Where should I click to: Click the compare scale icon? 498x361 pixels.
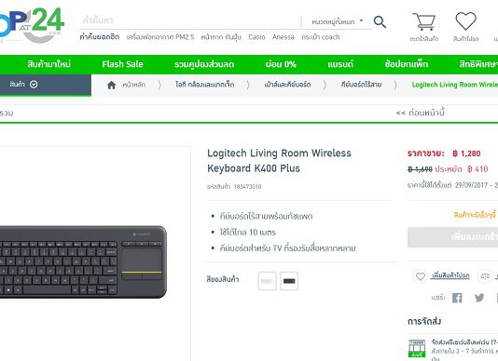coord(485,276)
